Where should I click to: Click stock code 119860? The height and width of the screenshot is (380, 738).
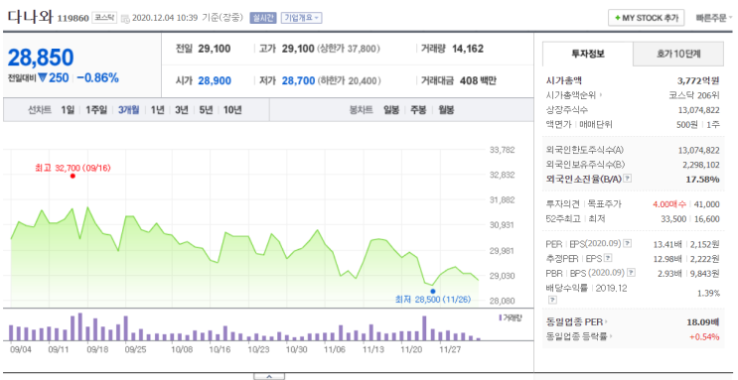point(73,19)
